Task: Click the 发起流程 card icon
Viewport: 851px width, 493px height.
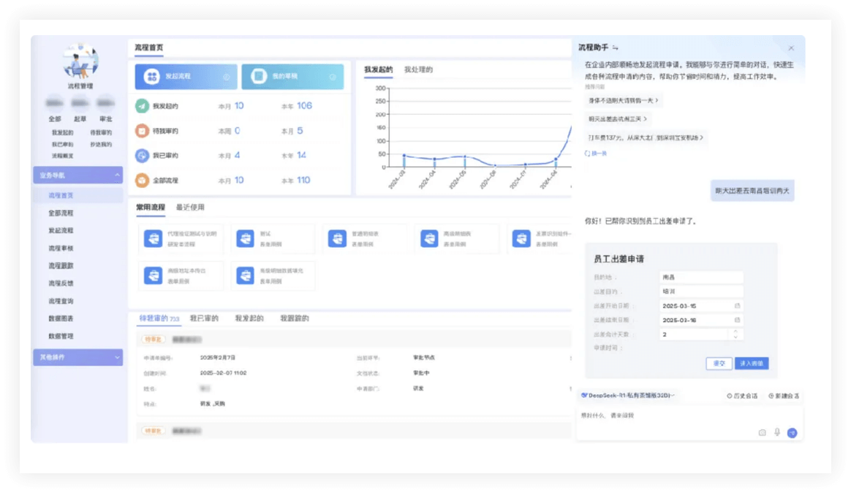Action: coord(151,77)
